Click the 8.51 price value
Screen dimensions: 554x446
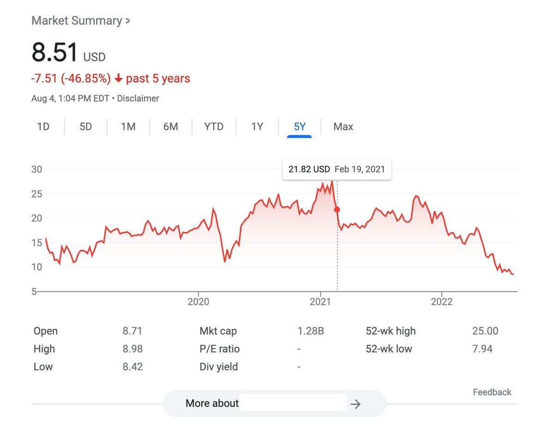point(55,52)
